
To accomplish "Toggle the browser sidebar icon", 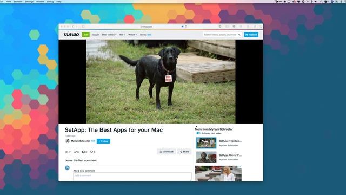I will click(x=83, y=27).
